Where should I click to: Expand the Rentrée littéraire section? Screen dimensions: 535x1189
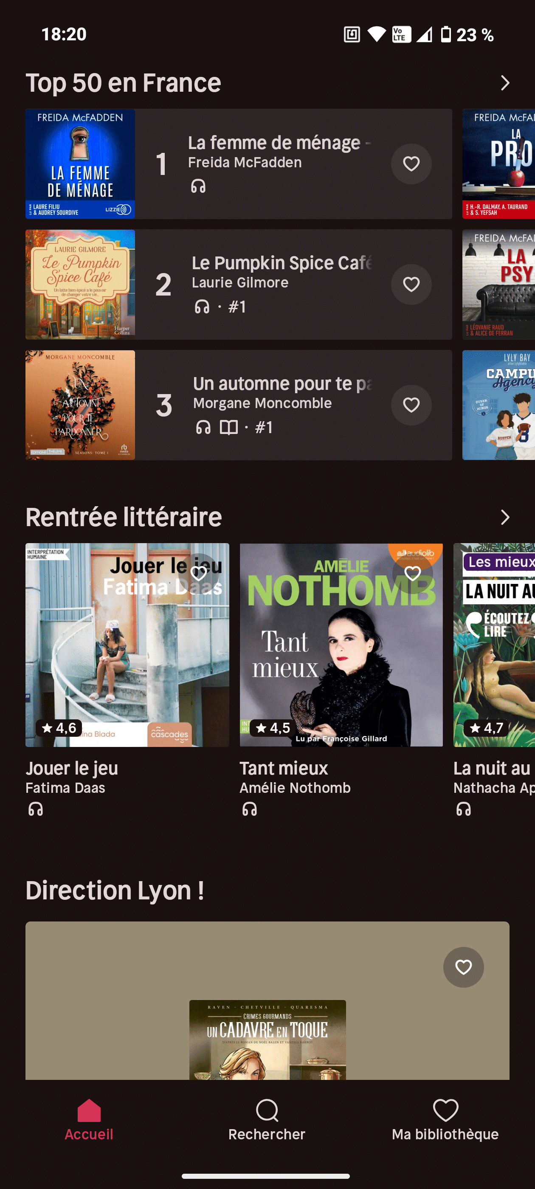point(505,517)
